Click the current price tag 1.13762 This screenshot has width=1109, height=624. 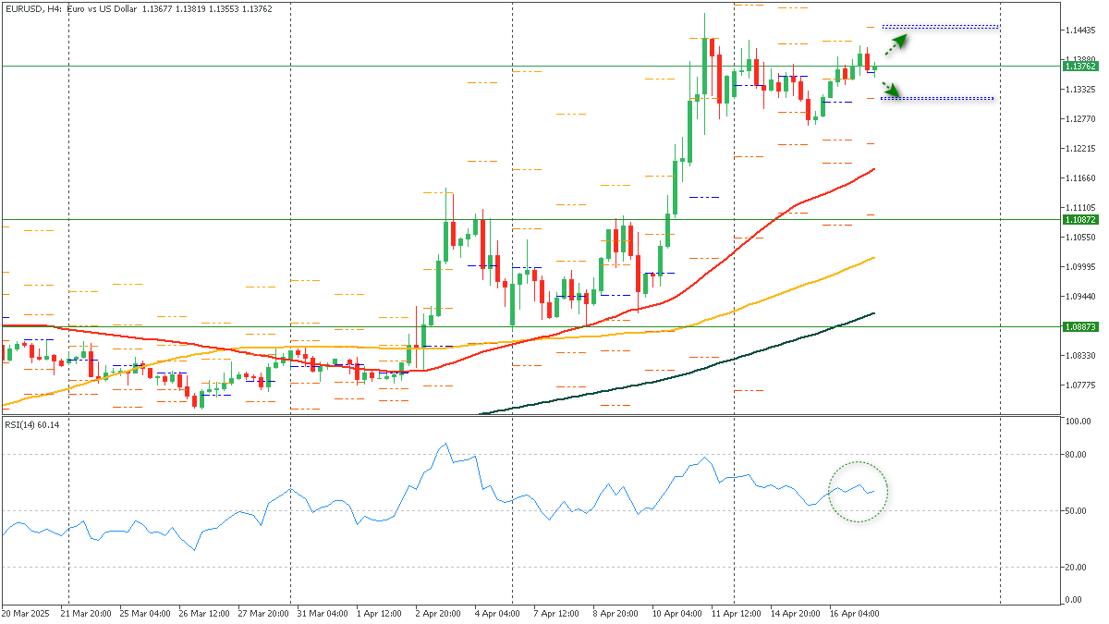(x=1079, y=67)
